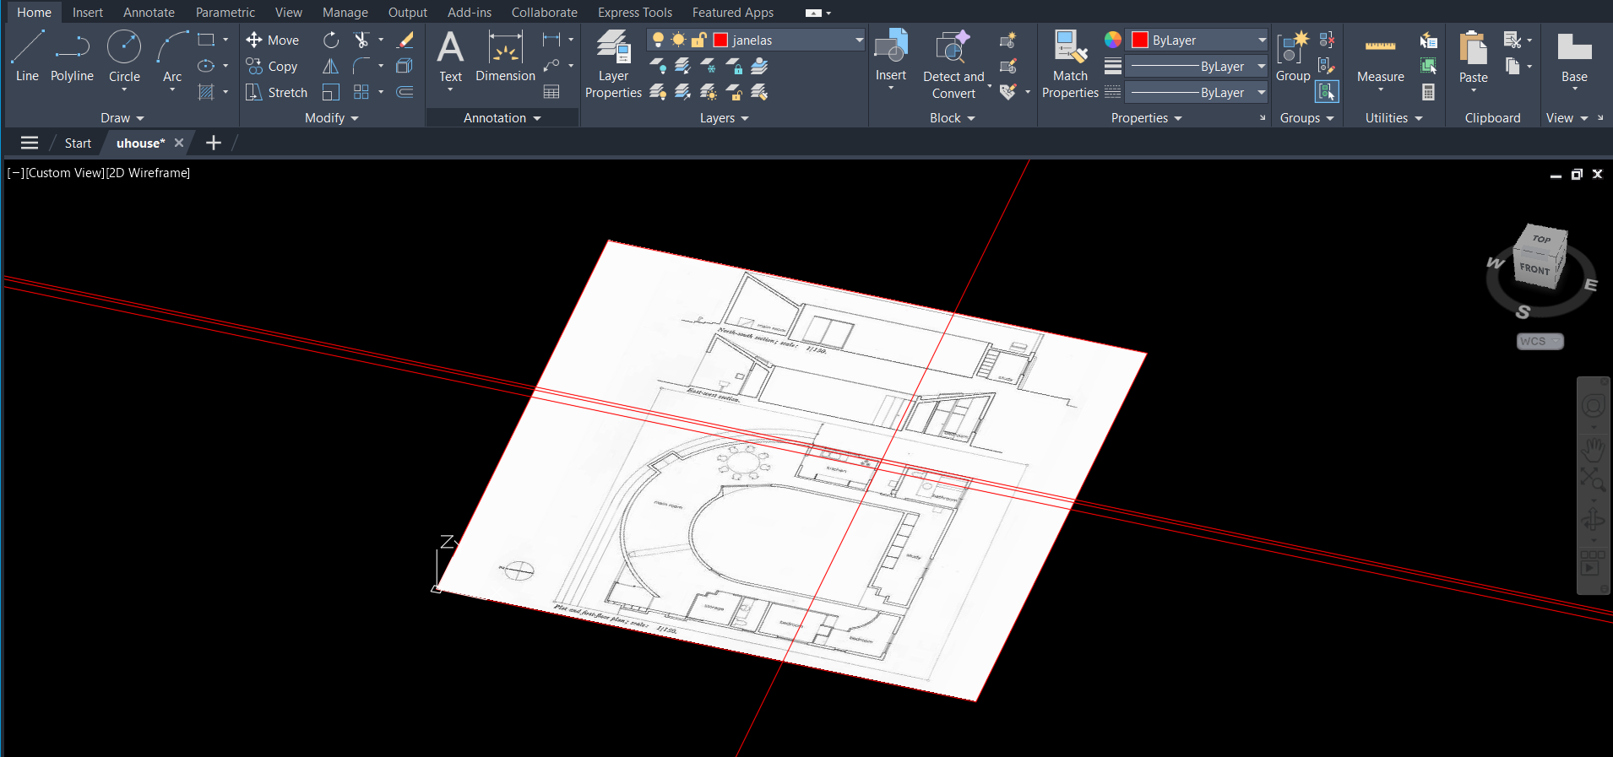The width and height of the screenshot is (1613, 757).
Task: Select the Line drawing tool
Action: (27, 56)
